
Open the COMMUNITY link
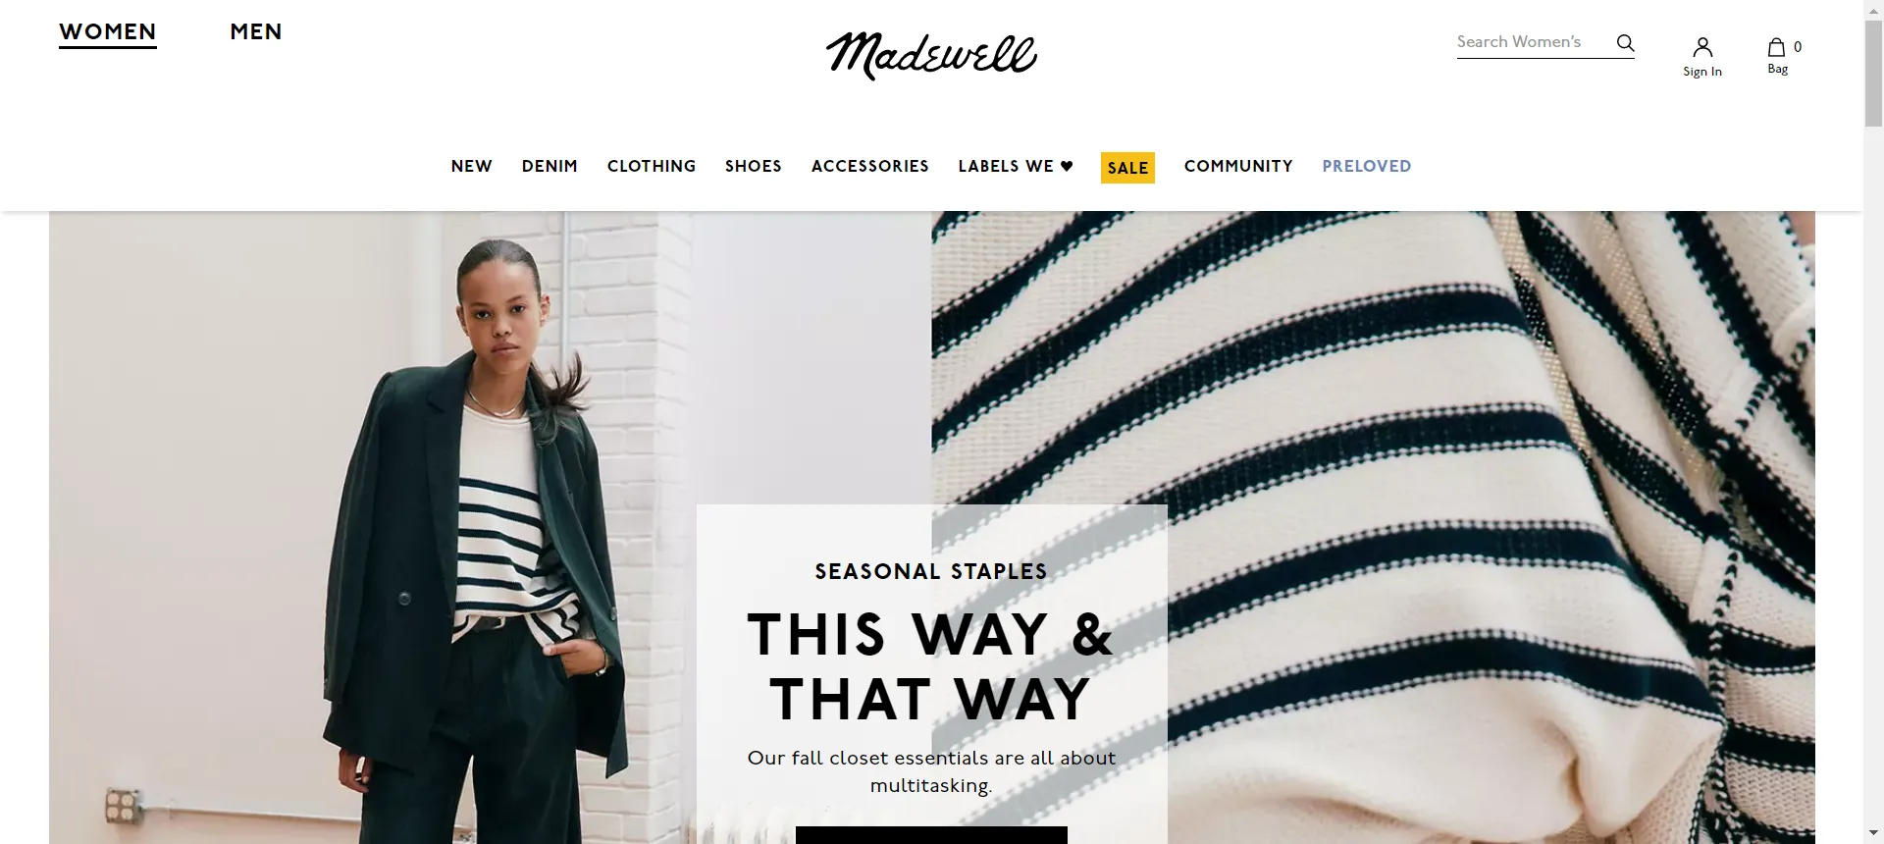(x=1238, y=167)
